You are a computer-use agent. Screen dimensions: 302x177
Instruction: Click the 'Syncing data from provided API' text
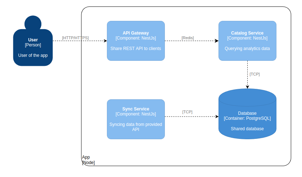click(136, 127)
